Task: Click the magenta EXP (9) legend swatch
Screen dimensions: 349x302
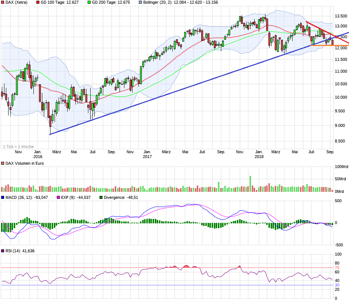Action: [x=58, y=197]
